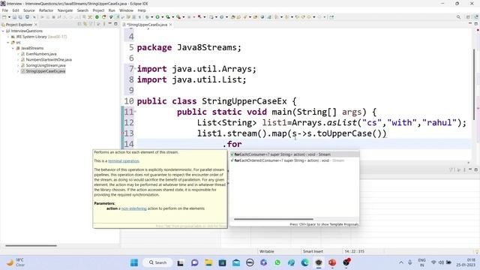480x270 pixels.
Task: Select SoringUsingStream.java in Project Explorer
Action: tap(46, 65)
